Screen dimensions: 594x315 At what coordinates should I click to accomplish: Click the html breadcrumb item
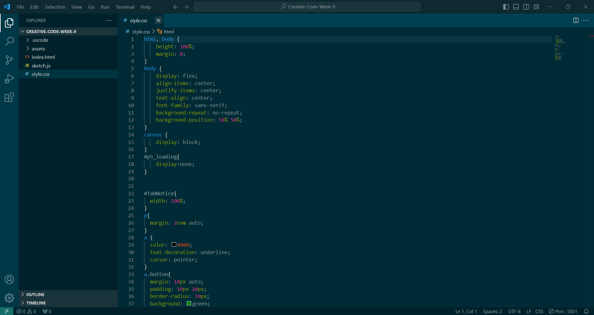pyautogui.click(x=168, y=31)
